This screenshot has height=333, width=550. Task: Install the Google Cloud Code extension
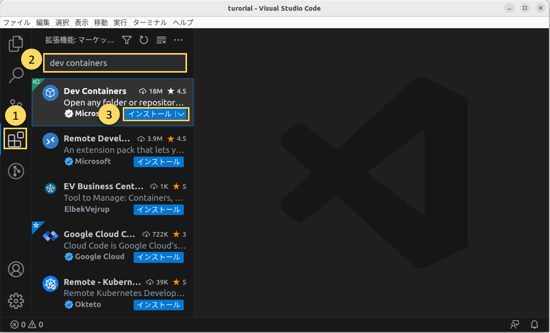pos(158,257)
